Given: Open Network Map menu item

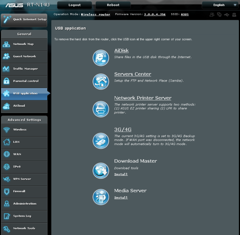Looking at the screenshot, I should tap(23, 44).
